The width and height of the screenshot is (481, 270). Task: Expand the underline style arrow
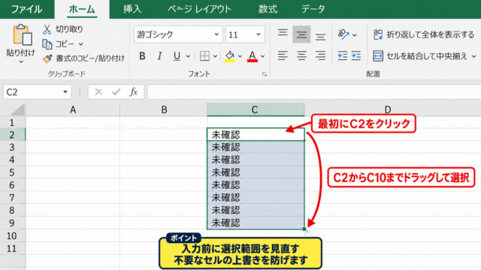[188, 56]
